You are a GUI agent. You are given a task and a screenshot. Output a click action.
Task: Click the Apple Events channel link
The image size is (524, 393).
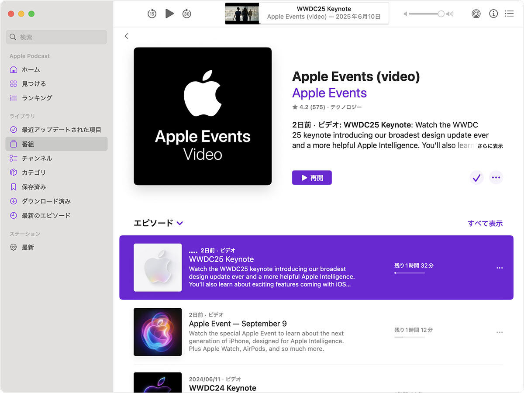[329, 93]
